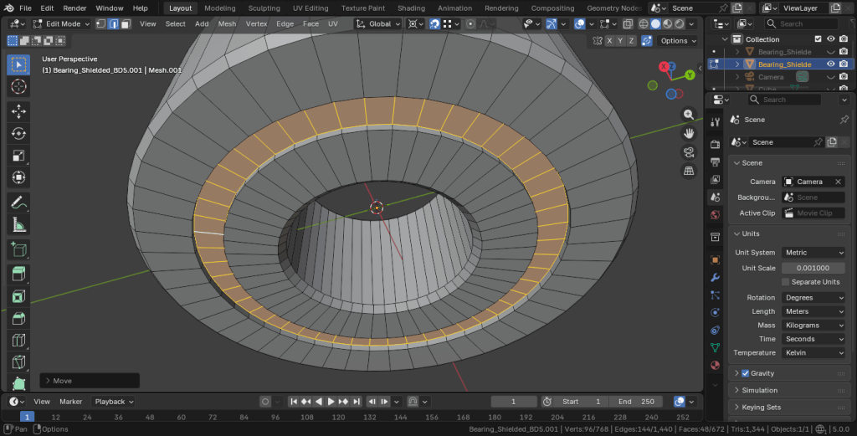Select the Extrude Region tool
The image size is (857, 436).
click(x=18, y=273)
